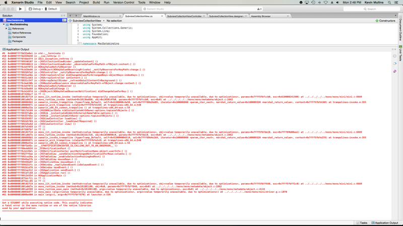The image size is (403, 226).
Task: Open the Search menu
Action: (71, 3)
